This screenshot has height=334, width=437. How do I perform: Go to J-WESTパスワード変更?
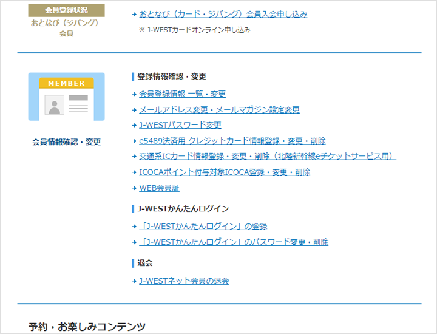(180, 125)
